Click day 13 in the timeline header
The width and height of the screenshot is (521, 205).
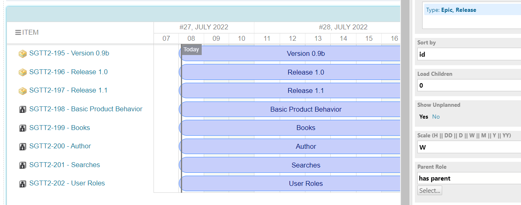click(x=318, y=38)
